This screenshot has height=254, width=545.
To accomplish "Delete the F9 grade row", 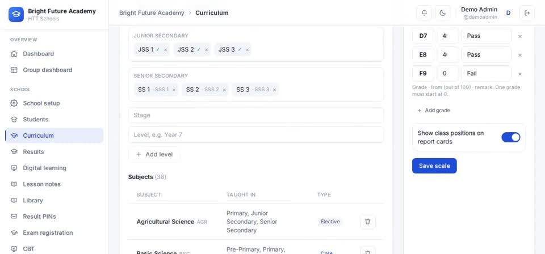I will [x=520, y=74].
